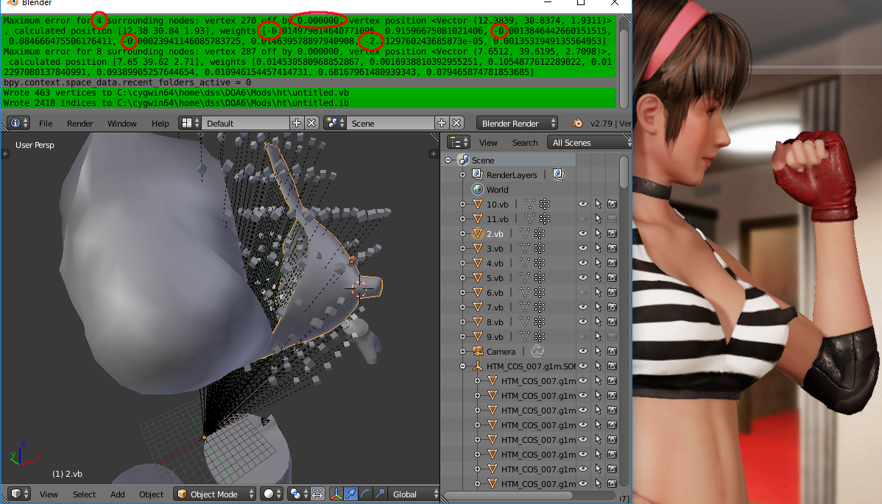Collapse the Scene tree item

coord(448,160)
